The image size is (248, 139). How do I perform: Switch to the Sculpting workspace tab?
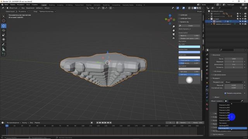click(60, 5)
